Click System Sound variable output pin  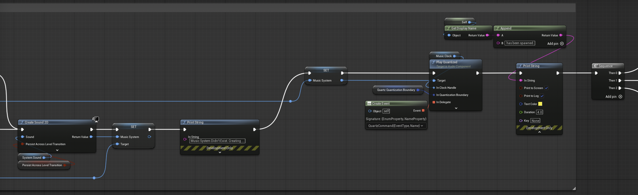coord(44,158)
